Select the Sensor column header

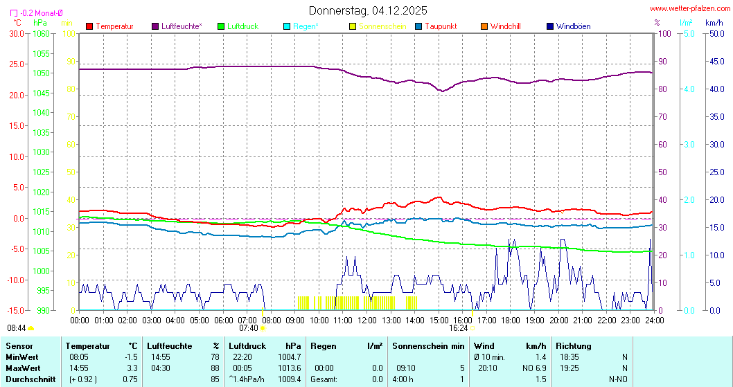coord(19,345)
